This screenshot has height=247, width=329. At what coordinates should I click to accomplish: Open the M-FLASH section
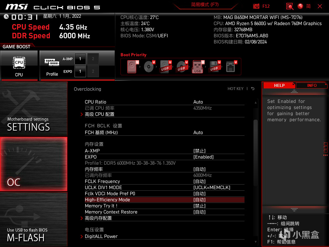[x=33, y=219]
